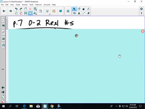This screenshot has width=145, height=109.
Task: Open the screen capture display dropdown
Action: [x=47, y=11]
